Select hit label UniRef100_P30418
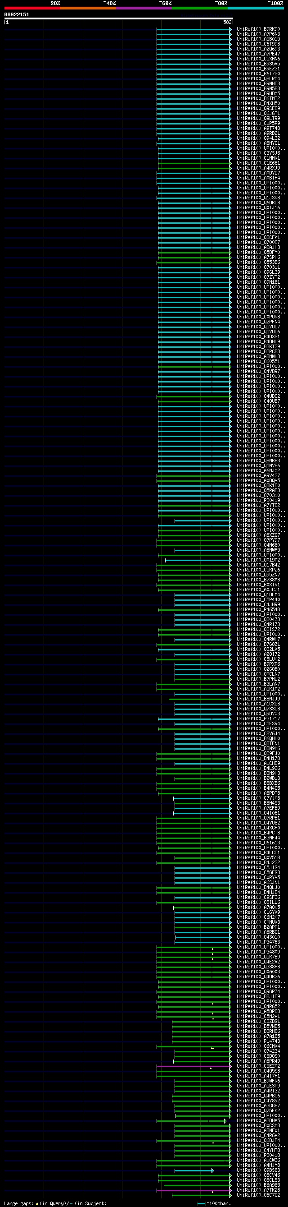Viewport: 288px width, 1207px height. click(259, 1156)
